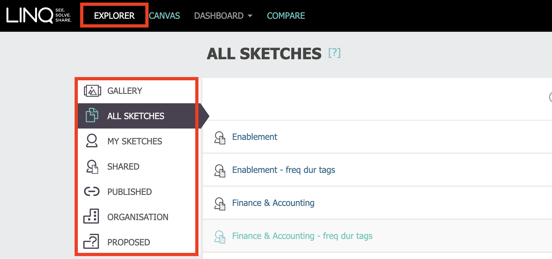552x259 pixels.
Task: Open Enablement - freq dur tags sketch
Action: (283, 170)
